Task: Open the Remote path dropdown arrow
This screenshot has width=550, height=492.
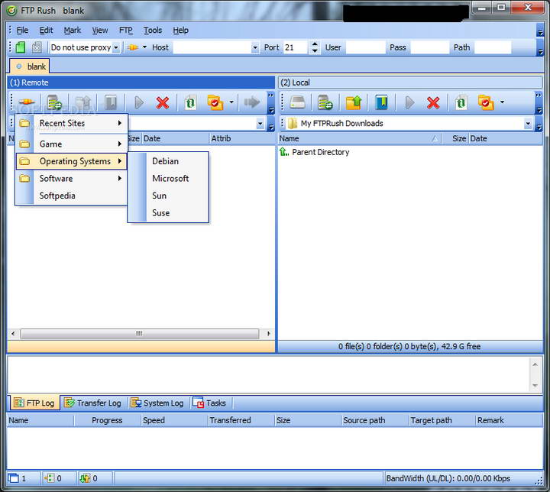Action: [x=260, y=124]
